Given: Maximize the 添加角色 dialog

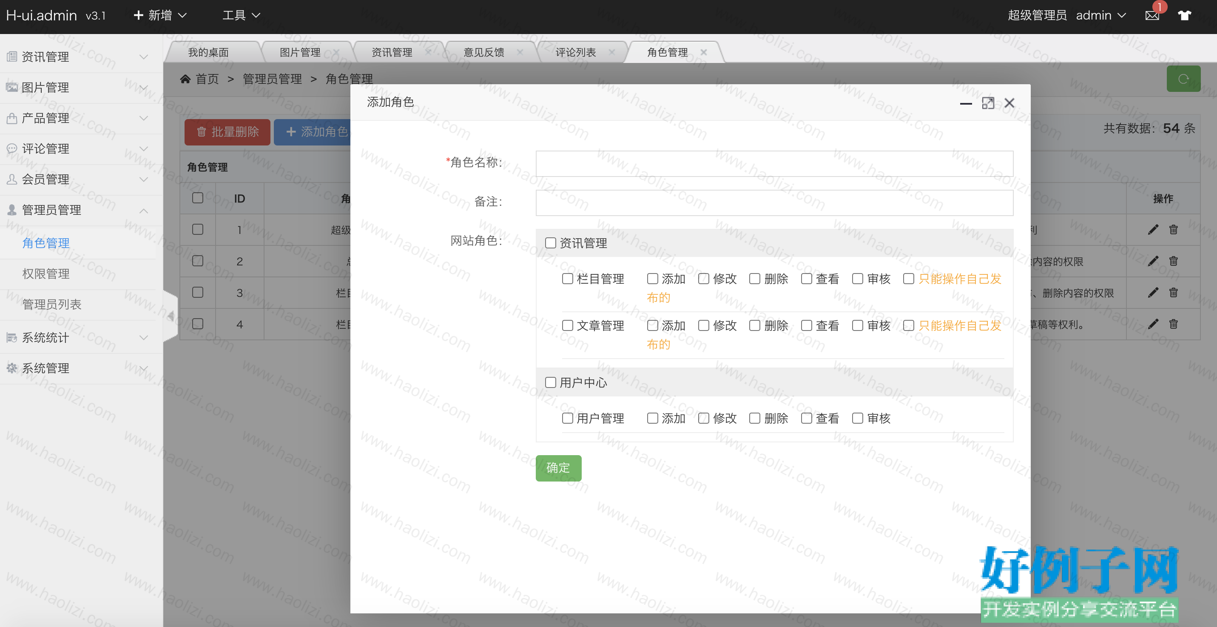Looking at the screenshot, I should point(988,103).
